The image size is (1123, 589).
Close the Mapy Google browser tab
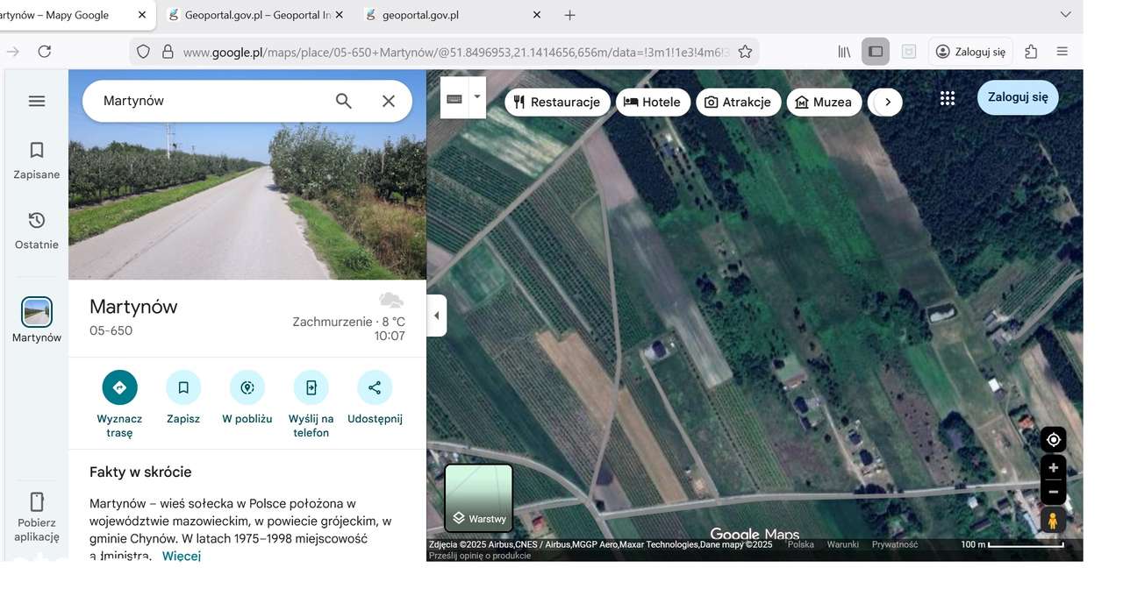pyautogui.click(x=143, y=15)
